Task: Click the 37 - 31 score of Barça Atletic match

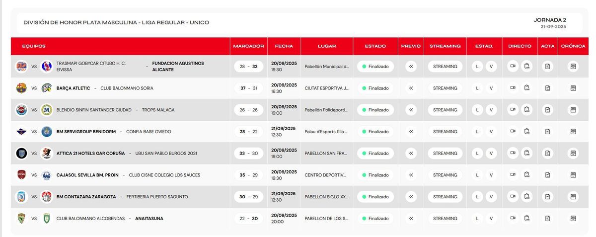Action: [248, 88]
